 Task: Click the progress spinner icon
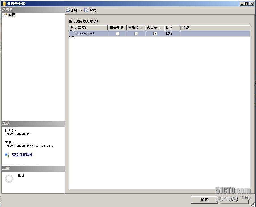point(9,179)
